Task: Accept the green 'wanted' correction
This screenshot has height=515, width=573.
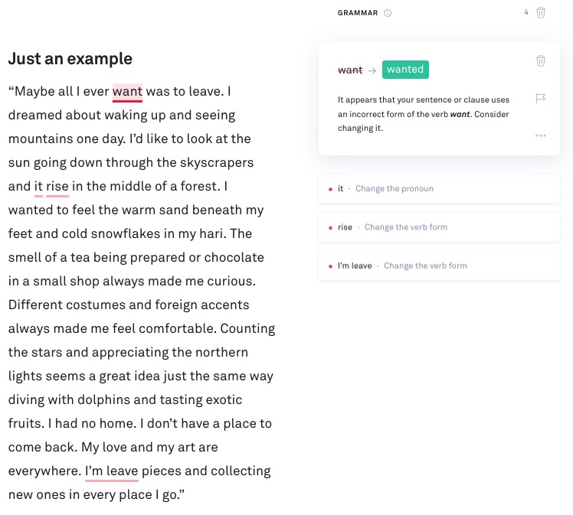Action: 405,70
